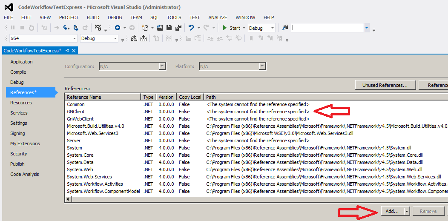Click the green Start play icon

[x=225, y=28]
